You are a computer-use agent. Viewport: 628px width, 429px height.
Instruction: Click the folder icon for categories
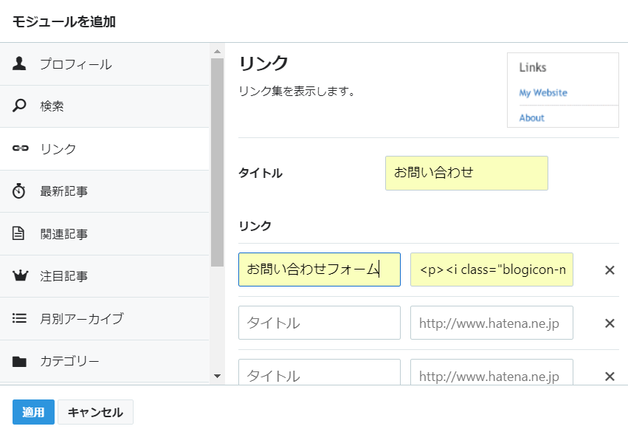(x=20, y=362)
